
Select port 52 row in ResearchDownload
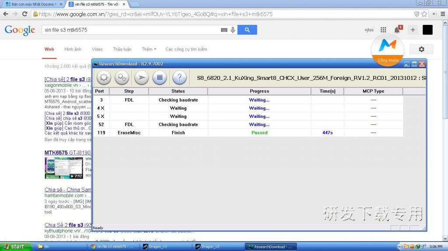(248, 124)
